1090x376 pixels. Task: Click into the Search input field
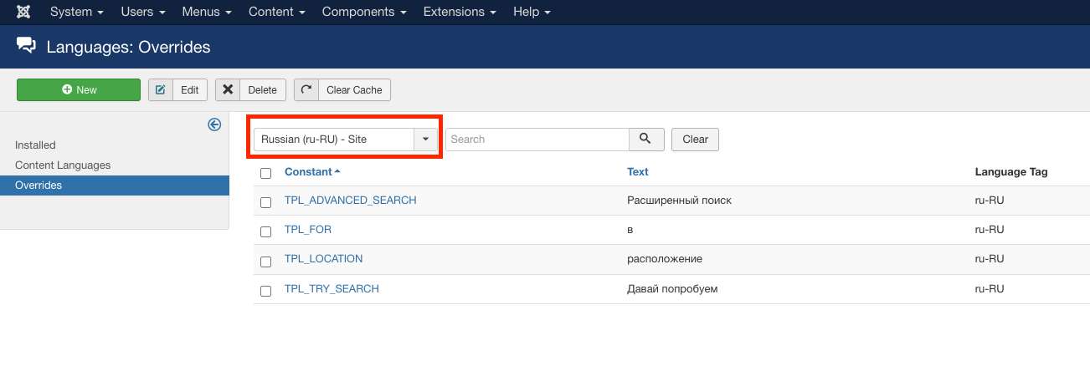(x=537, y=140)
